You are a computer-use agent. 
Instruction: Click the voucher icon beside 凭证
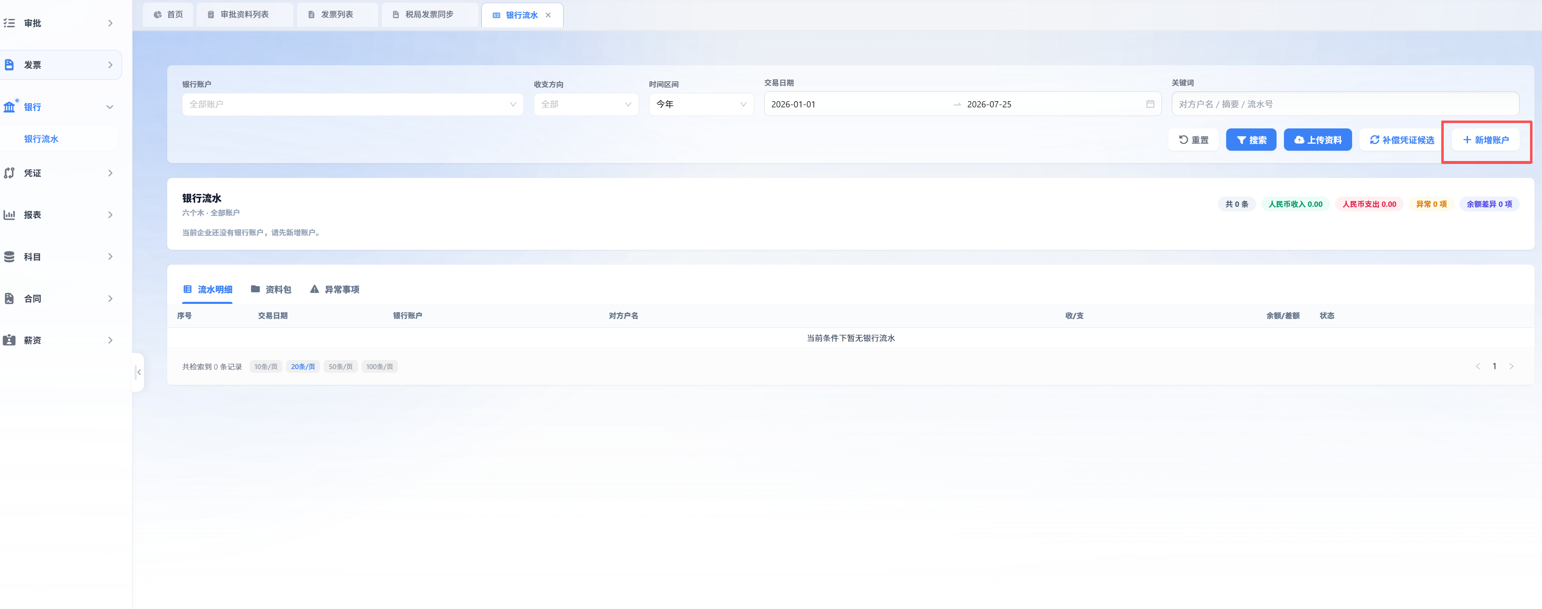point(9,173)
